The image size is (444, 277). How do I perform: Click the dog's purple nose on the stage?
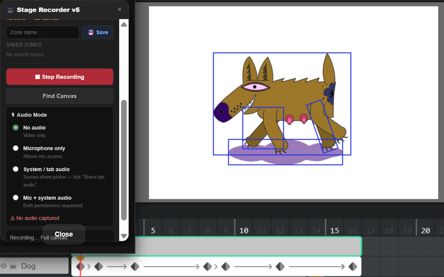222,112
